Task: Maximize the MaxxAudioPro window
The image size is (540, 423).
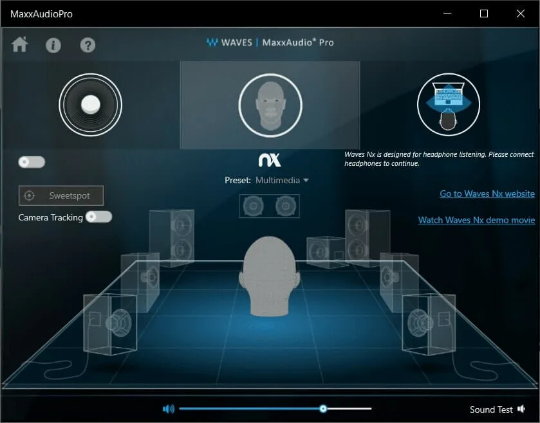Action: pyautogui.click(x=484, y=14)
